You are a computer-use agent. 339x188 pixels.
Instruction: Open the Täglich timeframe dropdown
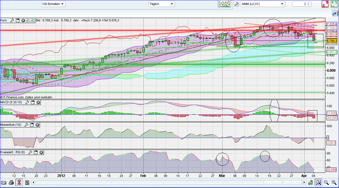[162, 4]
